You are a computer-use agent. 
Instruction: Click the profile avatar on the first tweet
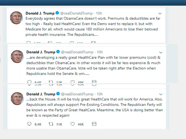16,18
